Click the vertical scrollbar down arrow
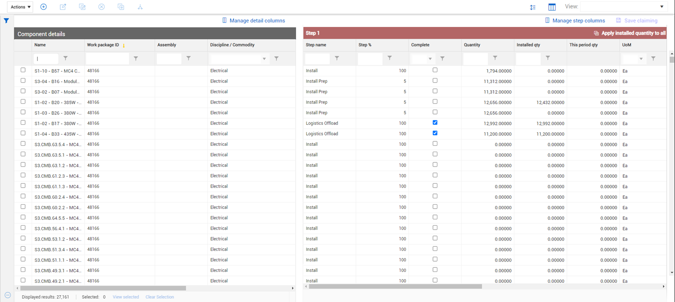This screenshot has height=302, width=675. pyautogui.click(x=672, y=272)
